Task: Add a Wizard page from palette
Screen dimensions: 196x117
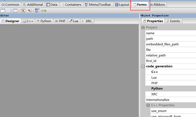Action: tap(29, 11)
